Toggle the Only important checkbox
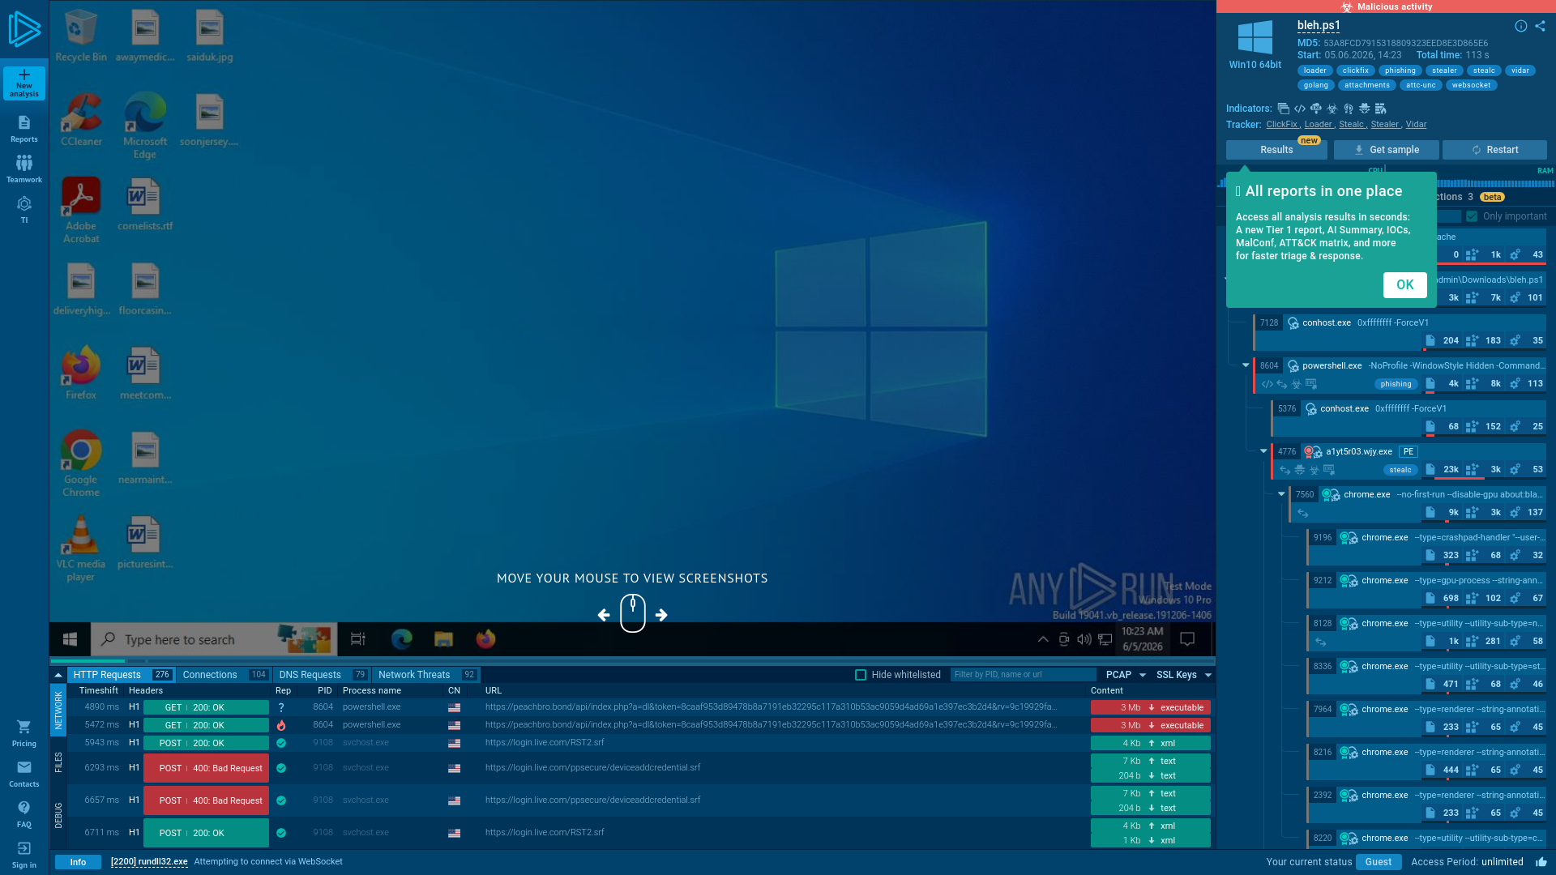This screenshot has width=1556, height=875. click(1472, 216)
